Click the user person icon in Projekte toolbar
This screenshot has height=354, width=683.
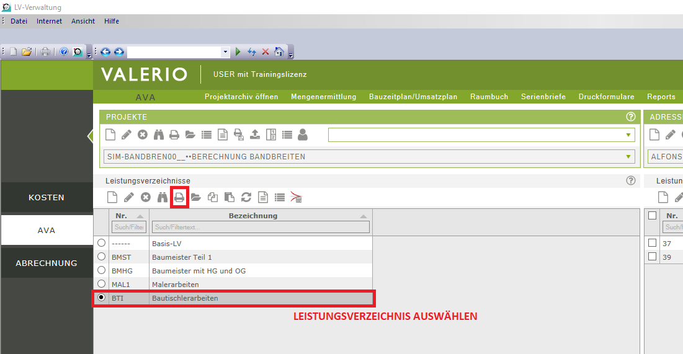[303, 135]
